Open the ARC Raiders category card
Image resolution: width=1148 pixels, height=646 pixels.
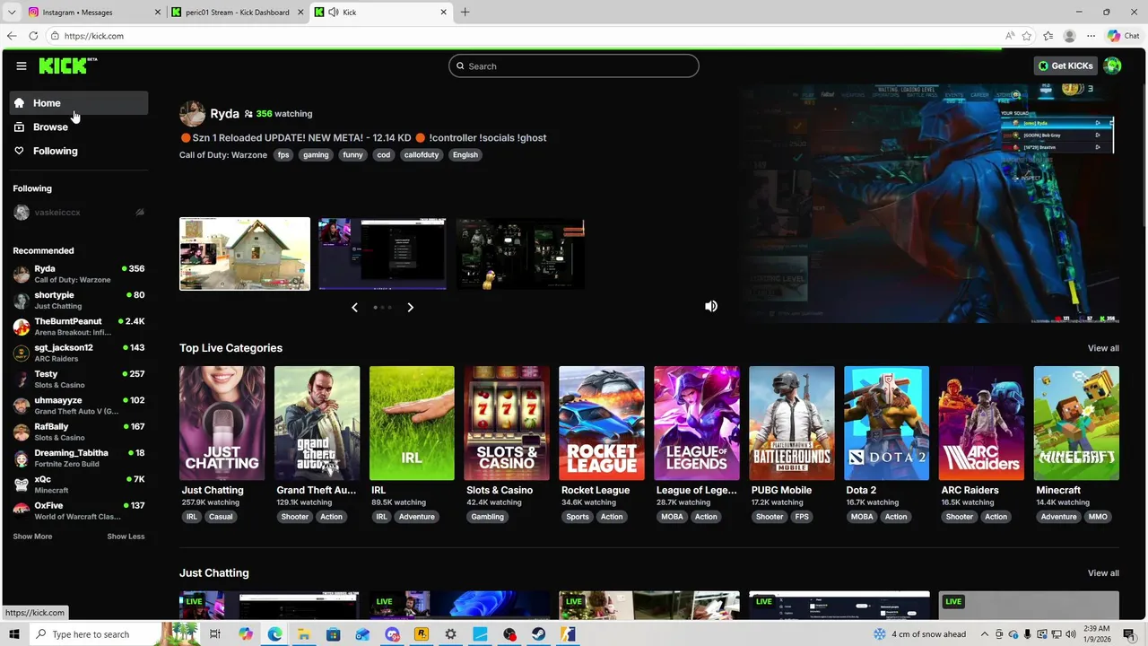click(981, 423)
